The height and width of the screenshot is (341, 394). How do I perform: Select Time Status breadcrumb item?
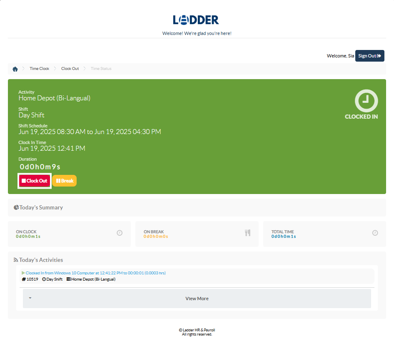click(x=101, y=69)
